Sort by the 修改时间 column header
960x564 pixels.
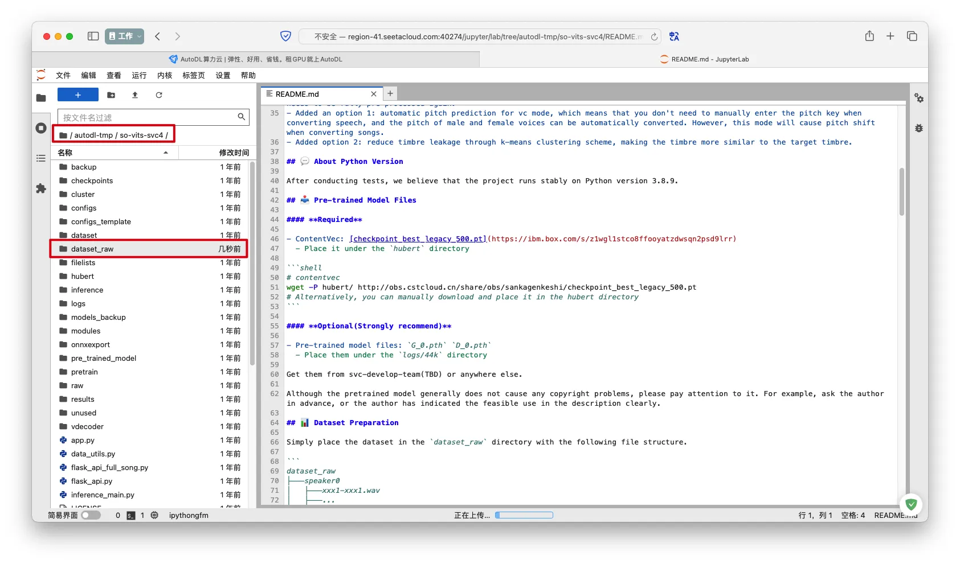click(218, 153)
